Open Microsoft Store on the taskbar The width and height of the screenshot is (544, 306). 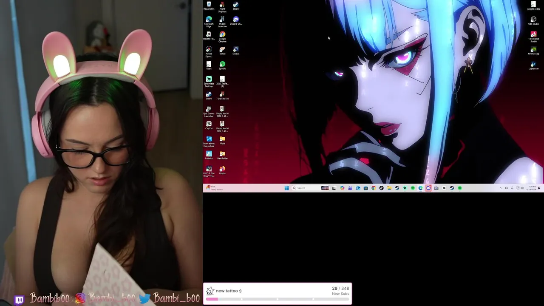point(365,188)
